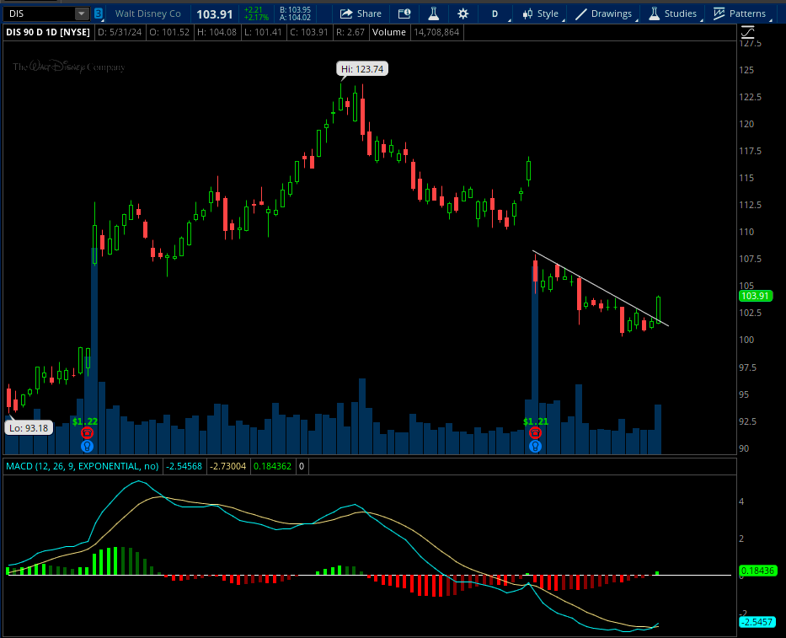Click the red phone earnings icon near $1.21

(535, 433)
